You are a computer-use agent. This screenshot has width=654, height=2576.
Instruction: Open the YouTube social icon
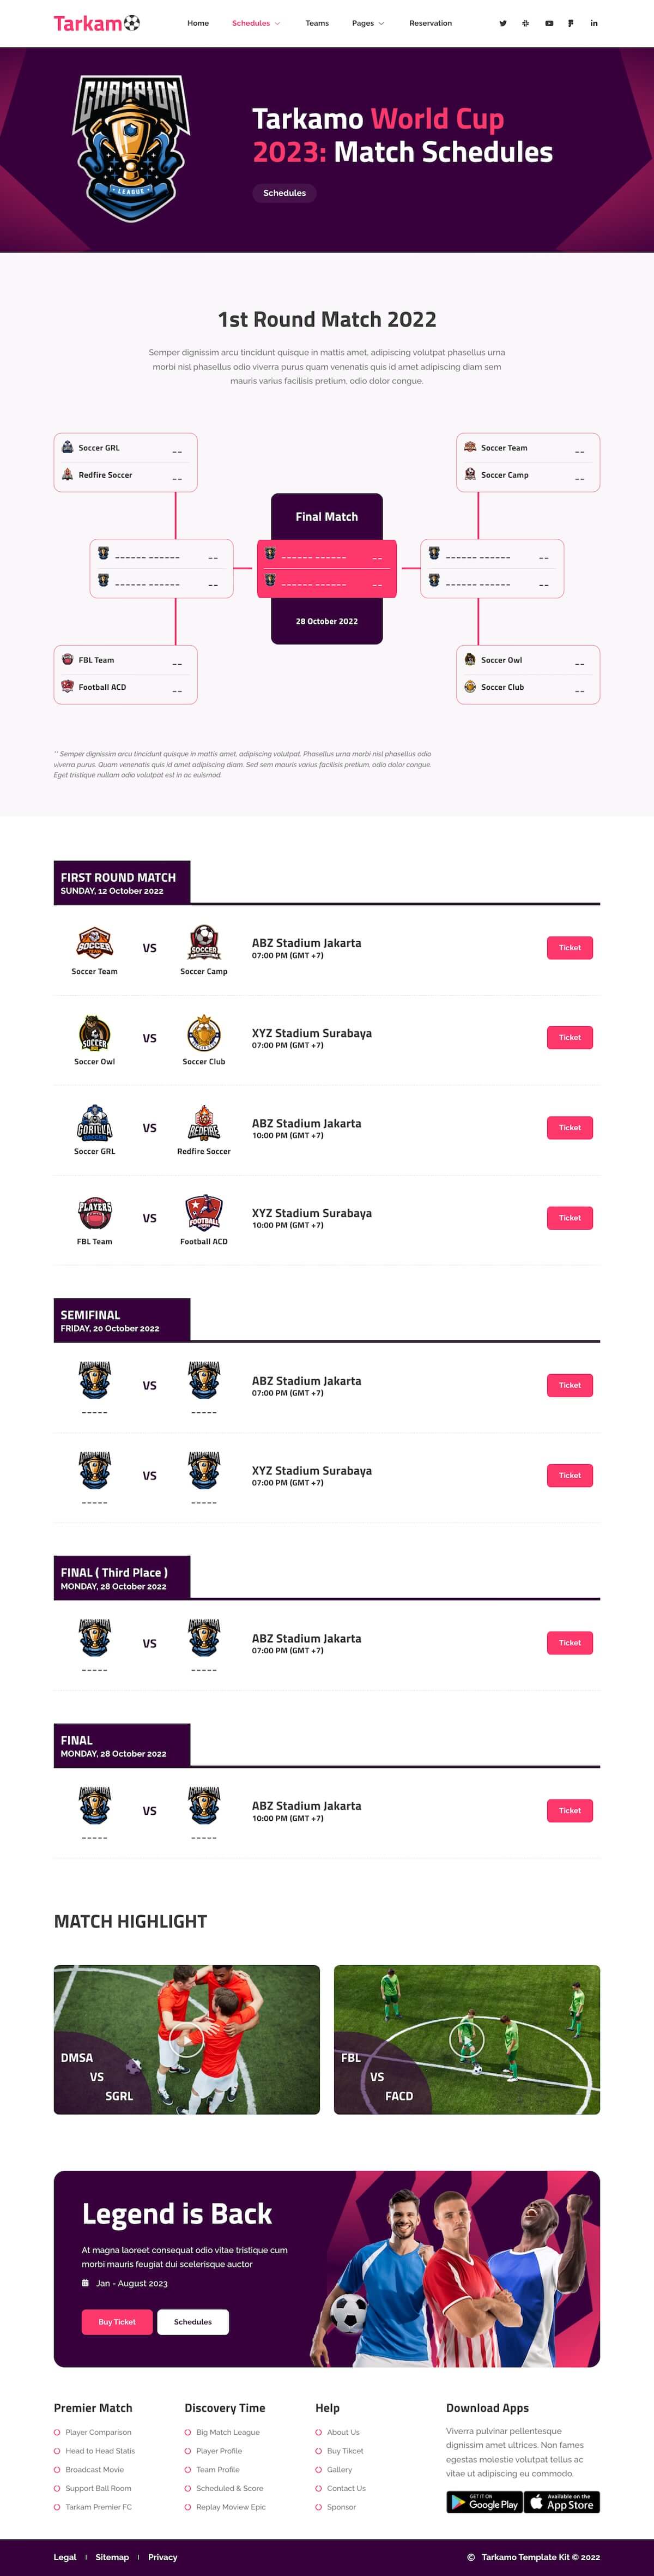(549, 23)
